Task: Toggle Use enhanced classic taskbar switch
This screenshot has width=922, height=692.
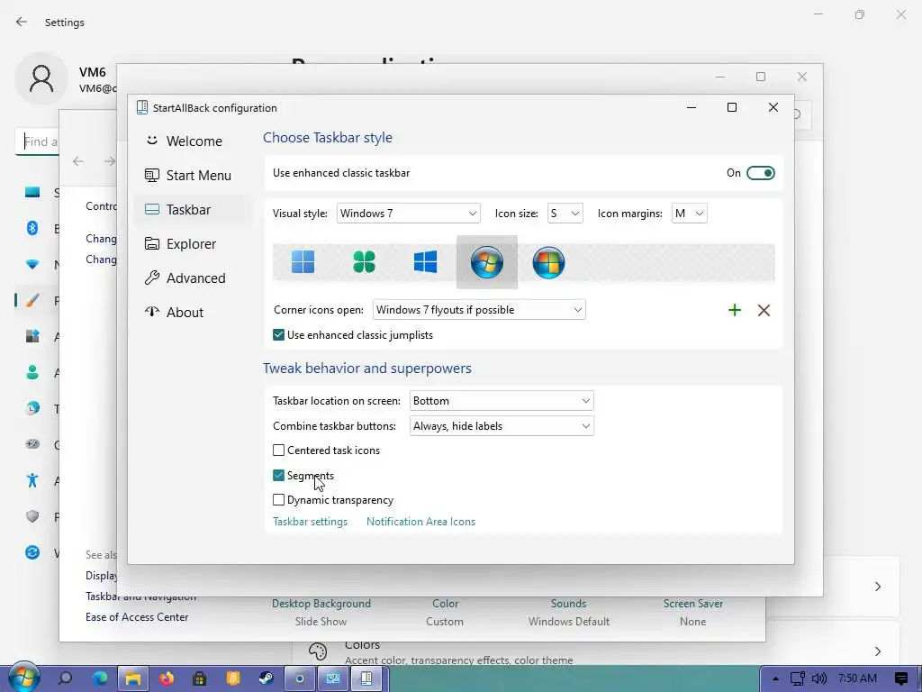Action: 760,173
